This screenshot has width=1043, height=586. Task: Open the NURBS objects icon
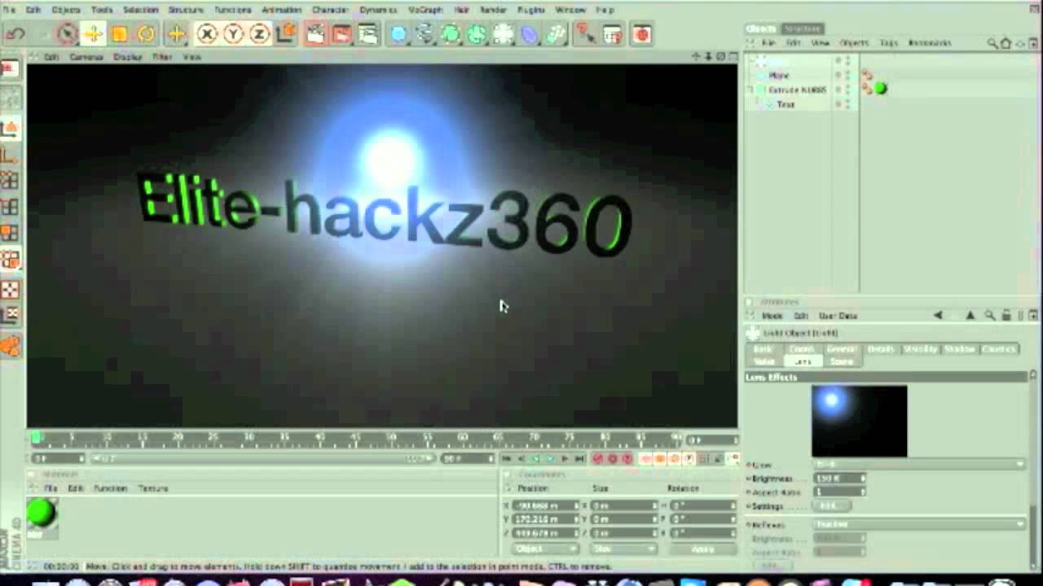pyautogui.click(x=451, y=34)
